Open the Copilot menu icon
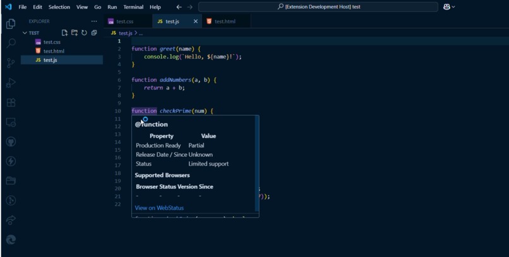This screenshot has width=509, height=257. pyautogui.click(x=446, y=7)
